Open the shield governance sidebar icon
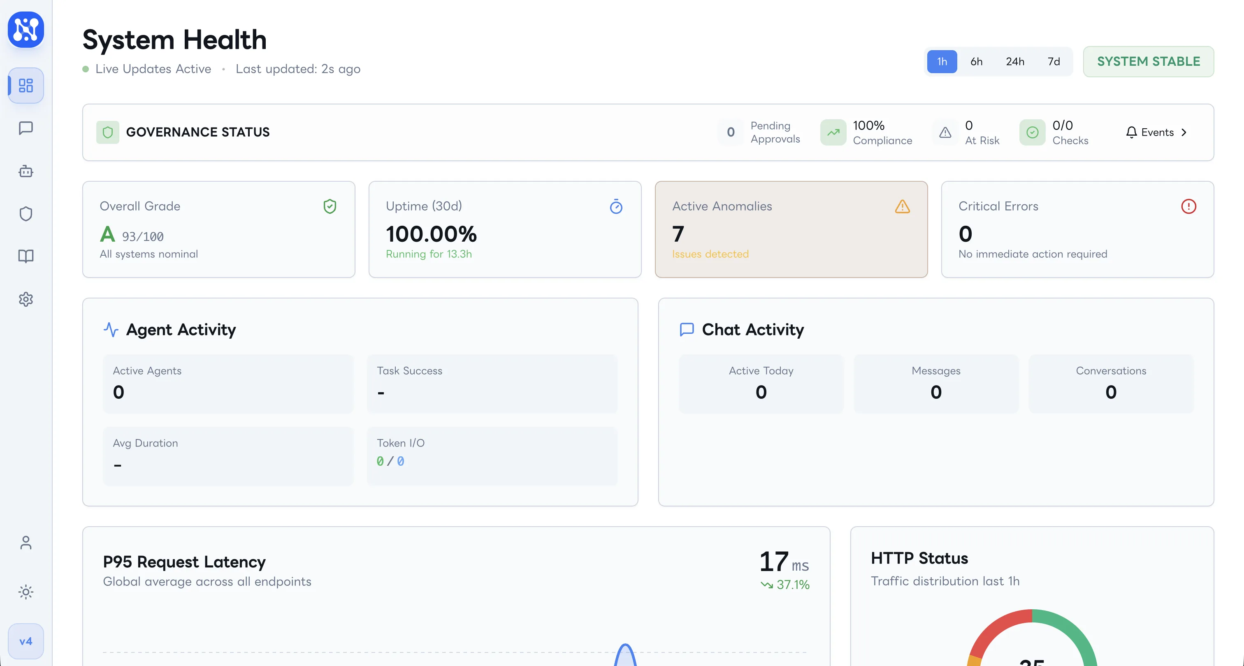 click(x=26, y=214)
